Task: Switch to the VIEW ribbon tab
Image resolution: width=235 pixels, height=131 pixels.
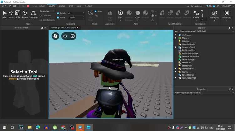Action: tap(79, 6)
